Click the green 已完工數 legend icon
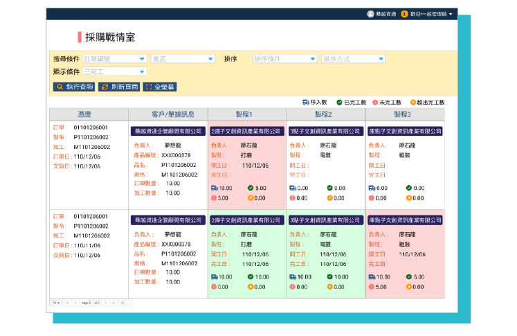Viewport: 517px width, 336px height. [339, 102]
